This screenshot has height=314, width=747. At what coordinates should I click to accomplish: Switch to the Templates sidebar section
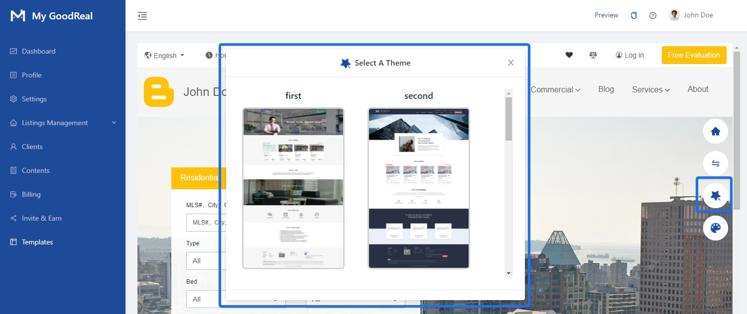[37, 242]
